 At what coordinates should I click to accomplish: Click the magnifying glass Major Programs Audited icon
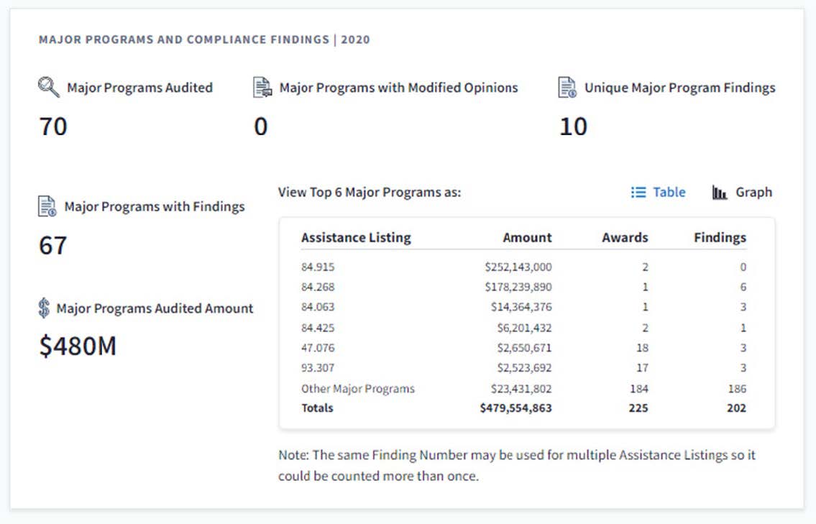tap(49, 88)
